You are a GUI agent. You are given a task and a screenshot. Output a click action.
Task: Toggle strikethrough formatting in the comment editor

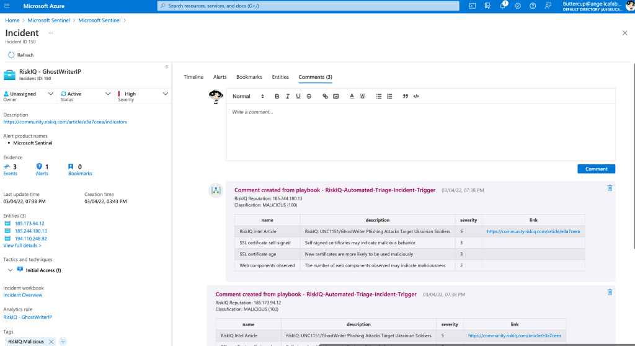(x=309, y=96)
